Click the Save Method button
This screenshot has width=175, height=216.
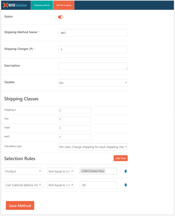click(x=20, y=206)
